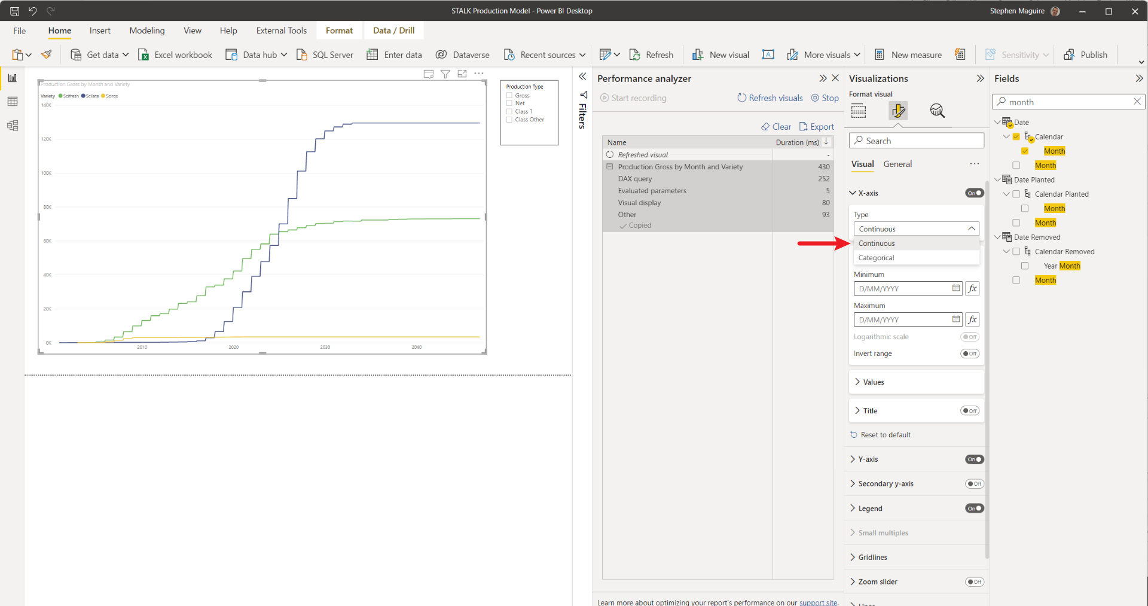The image size is (1148, 606).
Task: Select the Analytics magnifier icon
Action: (937, 111)
